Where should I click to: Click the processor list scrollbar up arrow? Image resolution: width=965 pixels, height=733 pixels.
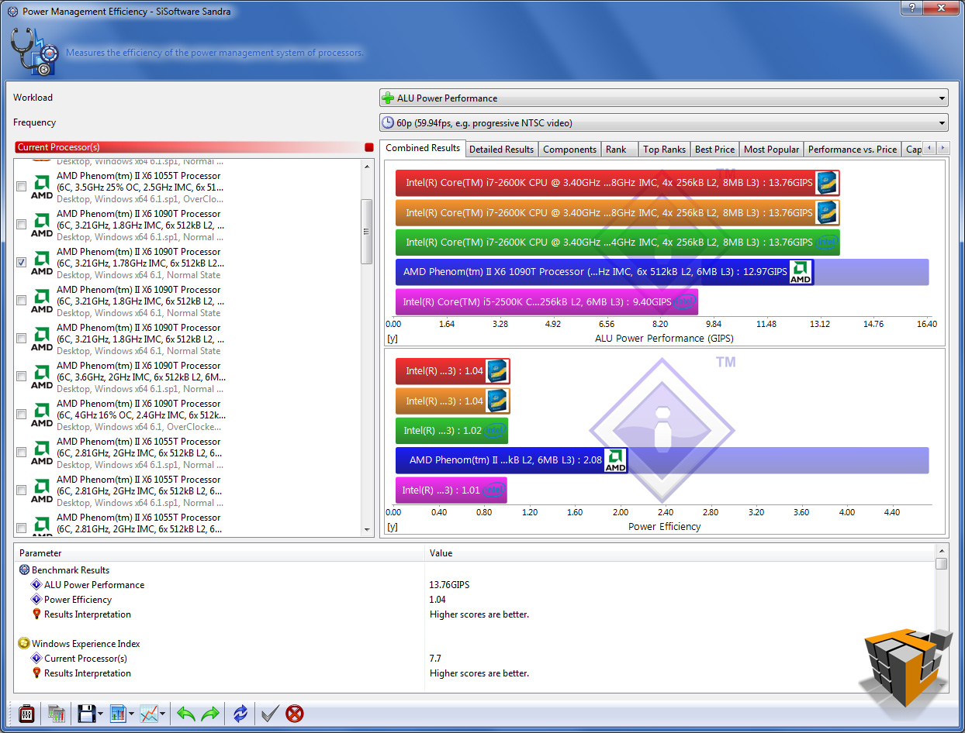pyautogui.click(x=368, y=166)
